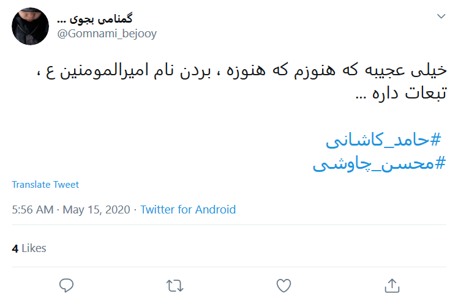
Task: Click the middle dot before Twitter for Android
Action: pos(135,210)
